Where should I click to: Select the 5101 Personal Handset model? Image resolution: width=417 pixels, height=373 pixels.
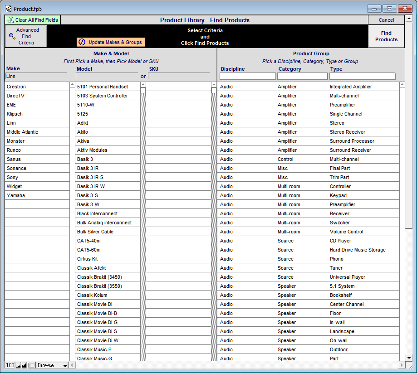point(108,87)
